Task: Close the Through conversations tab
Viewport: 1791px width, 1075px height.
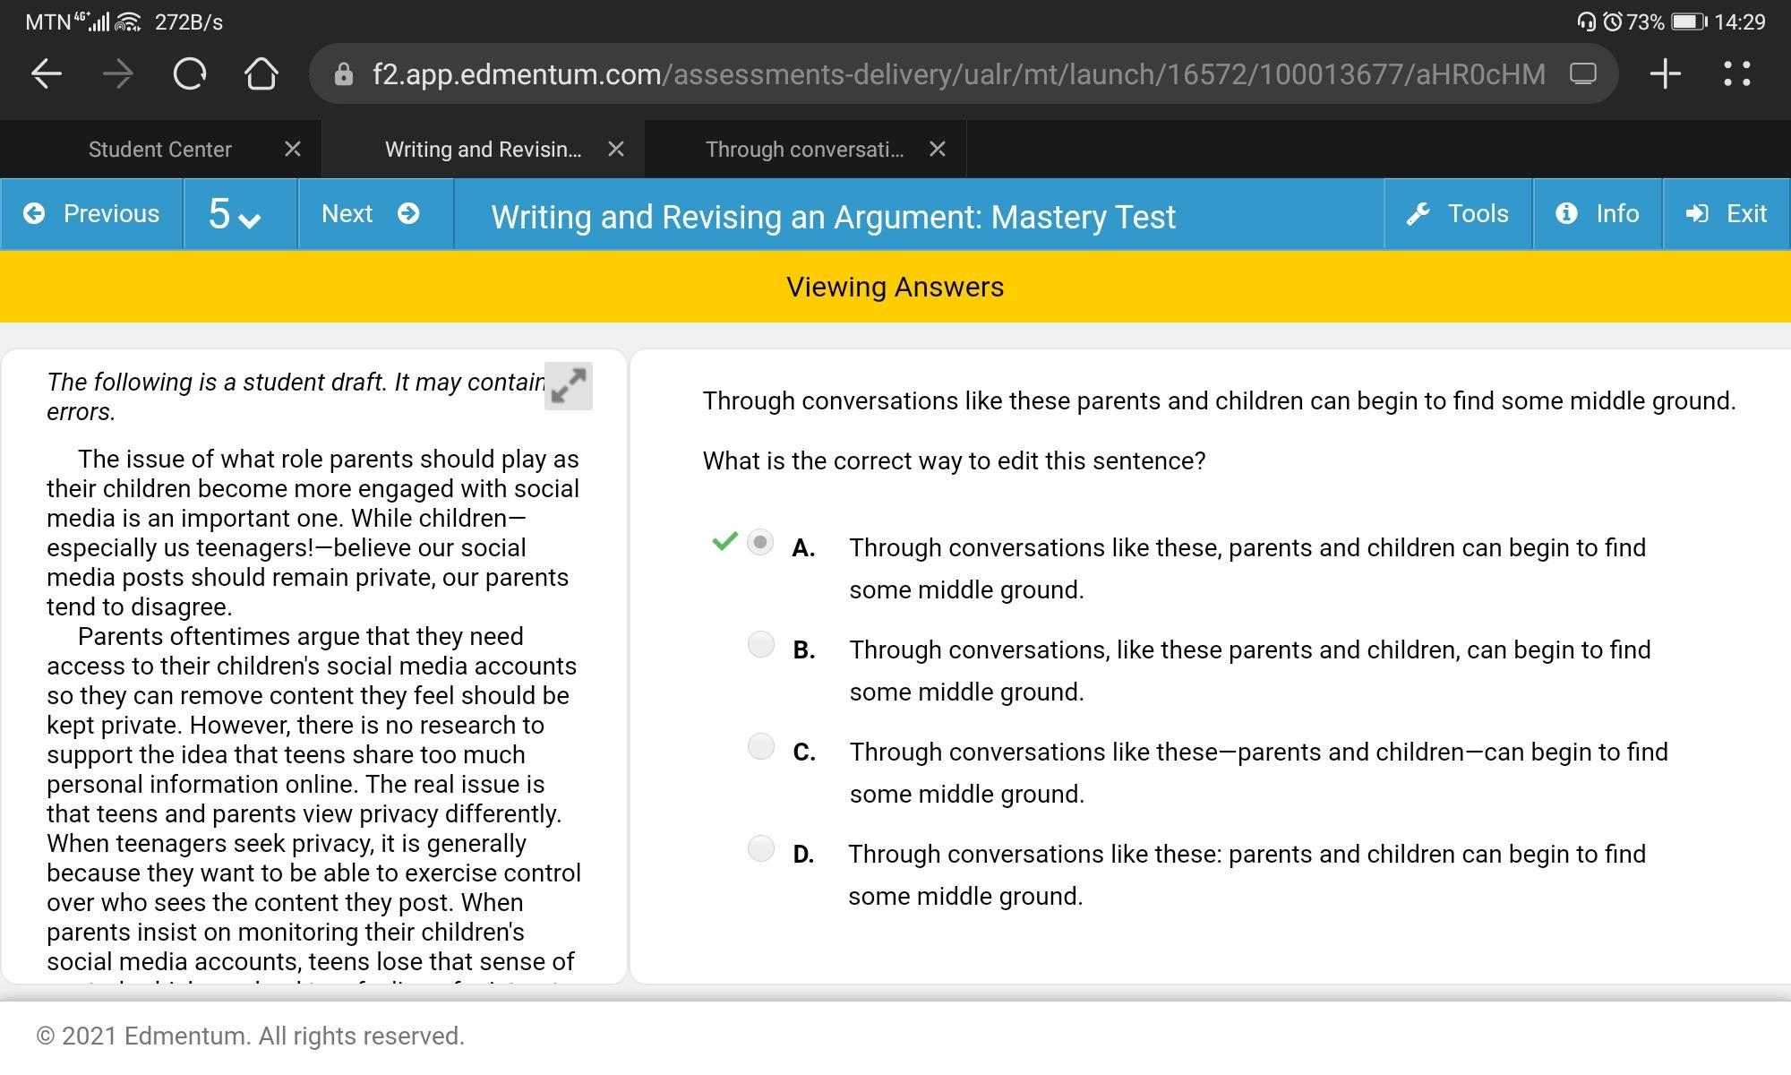Action: pos(937,150)
